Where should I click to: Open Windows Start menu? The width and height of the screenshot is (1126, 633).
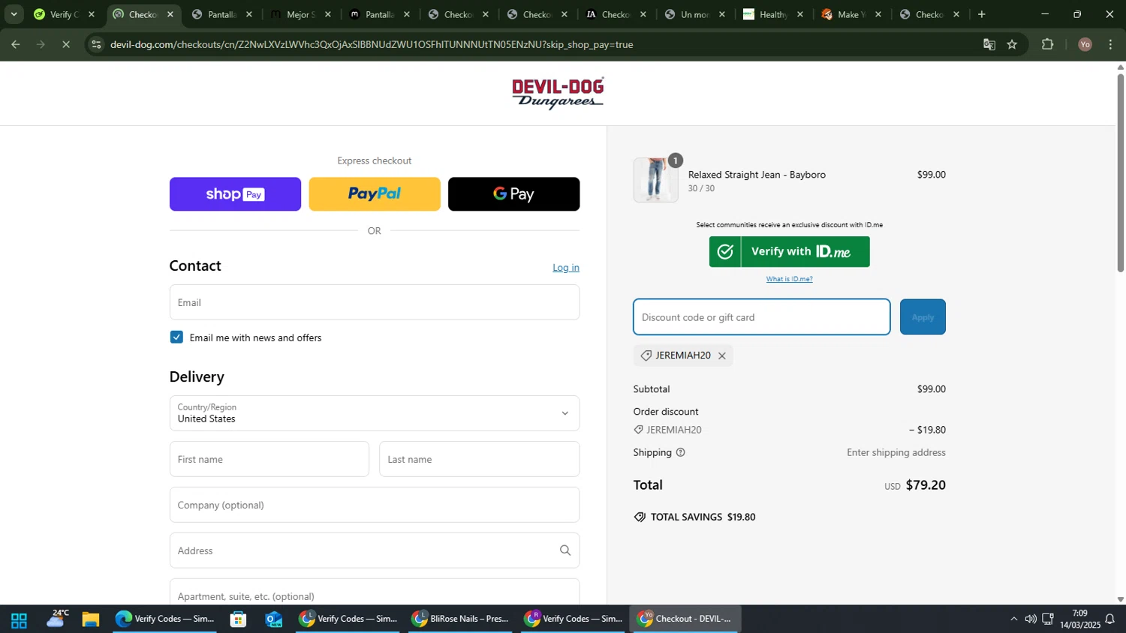(x=19, y=619)
